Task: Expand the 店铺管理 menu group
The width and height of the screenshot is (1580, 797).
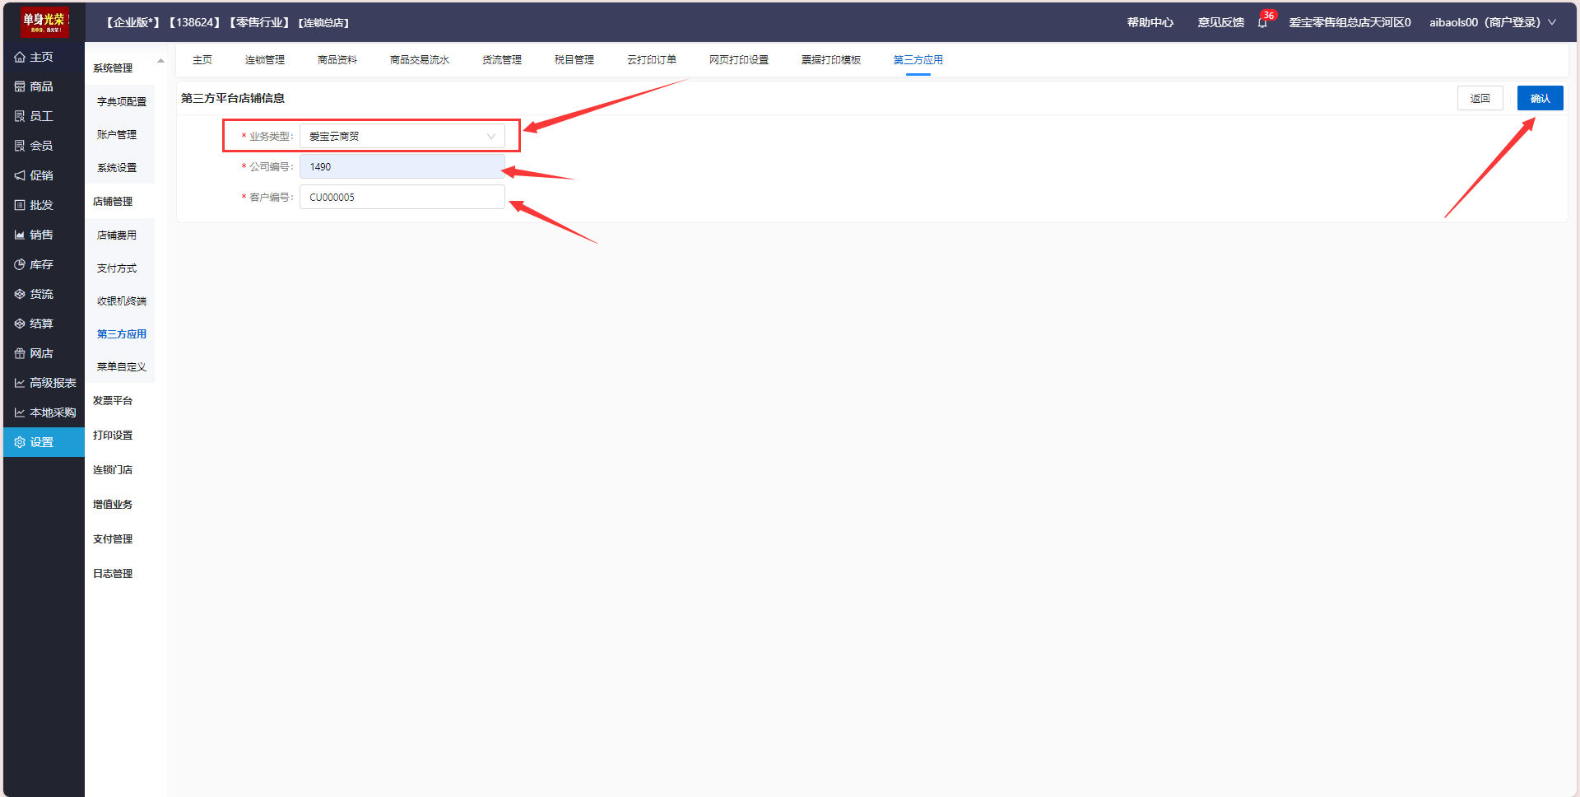Action: 113,202
